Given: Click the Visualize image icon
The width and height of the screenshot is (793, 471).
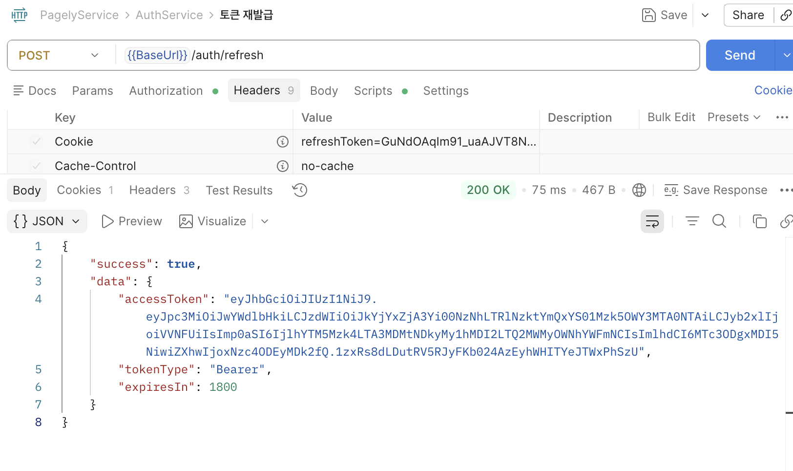Looking at the screenshot, I should (x=186, y=221).
